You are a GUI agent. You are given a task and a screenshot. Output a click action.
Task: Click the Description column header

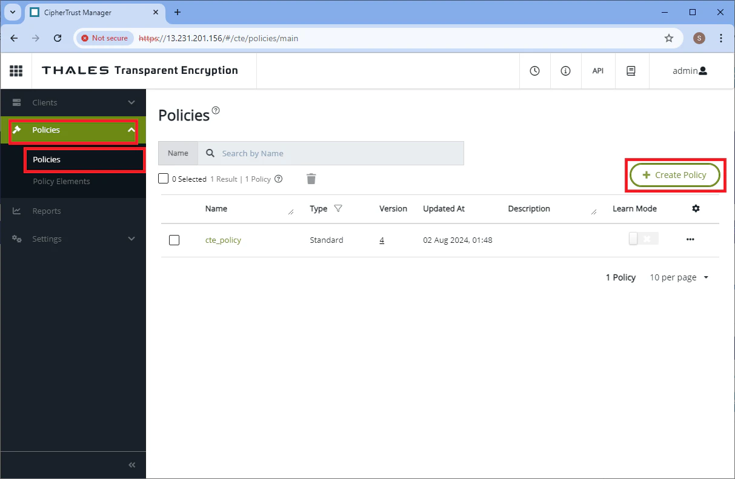click(x=529, y=208)
